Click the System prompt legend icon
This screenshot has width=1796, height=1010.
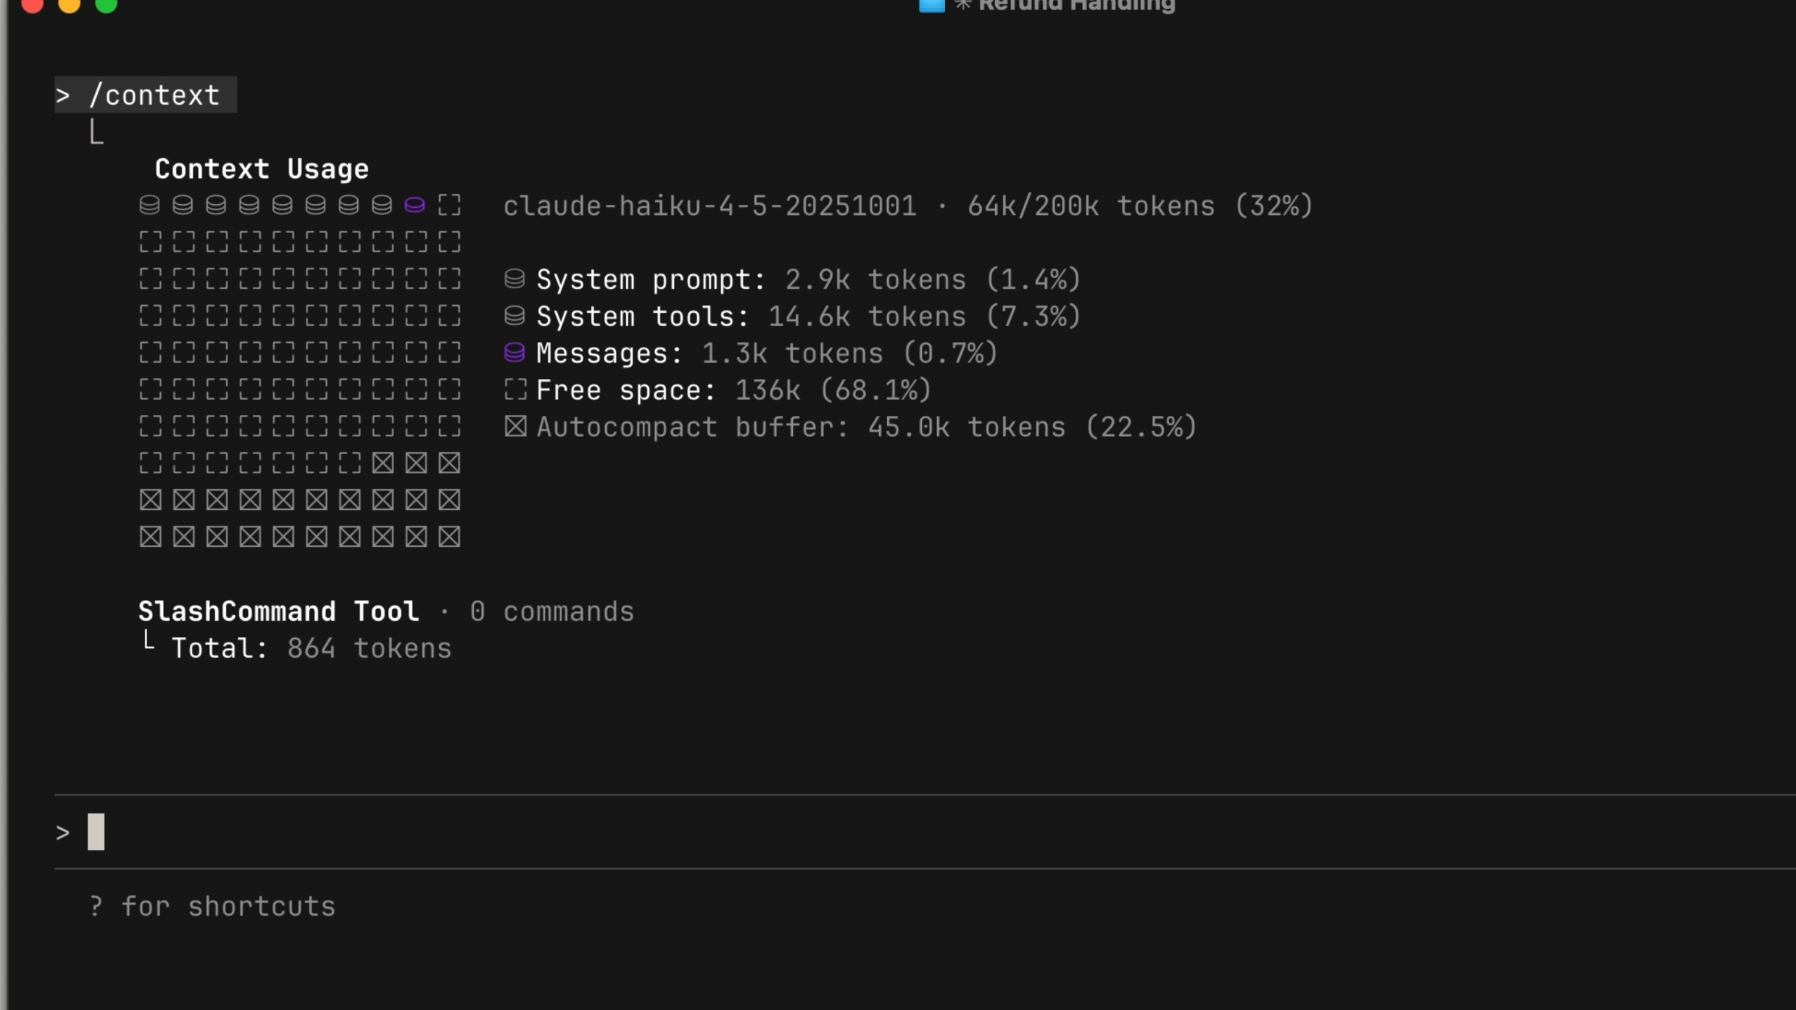[x=514, y=279]
